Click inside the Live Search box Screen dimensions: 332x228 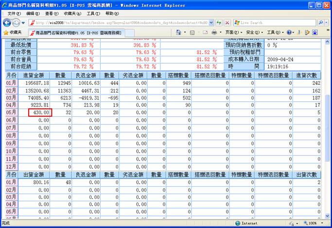(x=275, y=23)
